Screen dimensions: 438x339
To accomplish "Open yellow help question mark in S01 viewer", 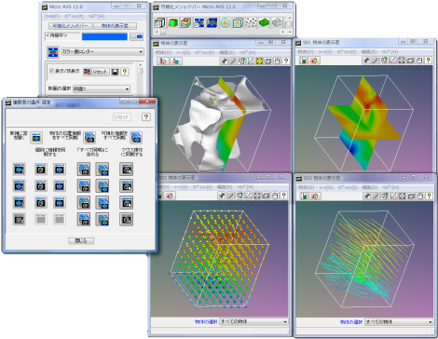I will (429, 61).
